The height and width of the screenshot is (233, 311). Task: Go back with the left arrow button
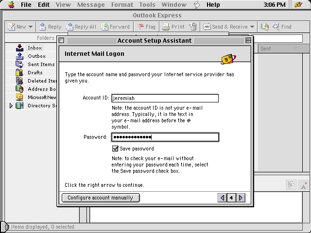click(223, 198)
